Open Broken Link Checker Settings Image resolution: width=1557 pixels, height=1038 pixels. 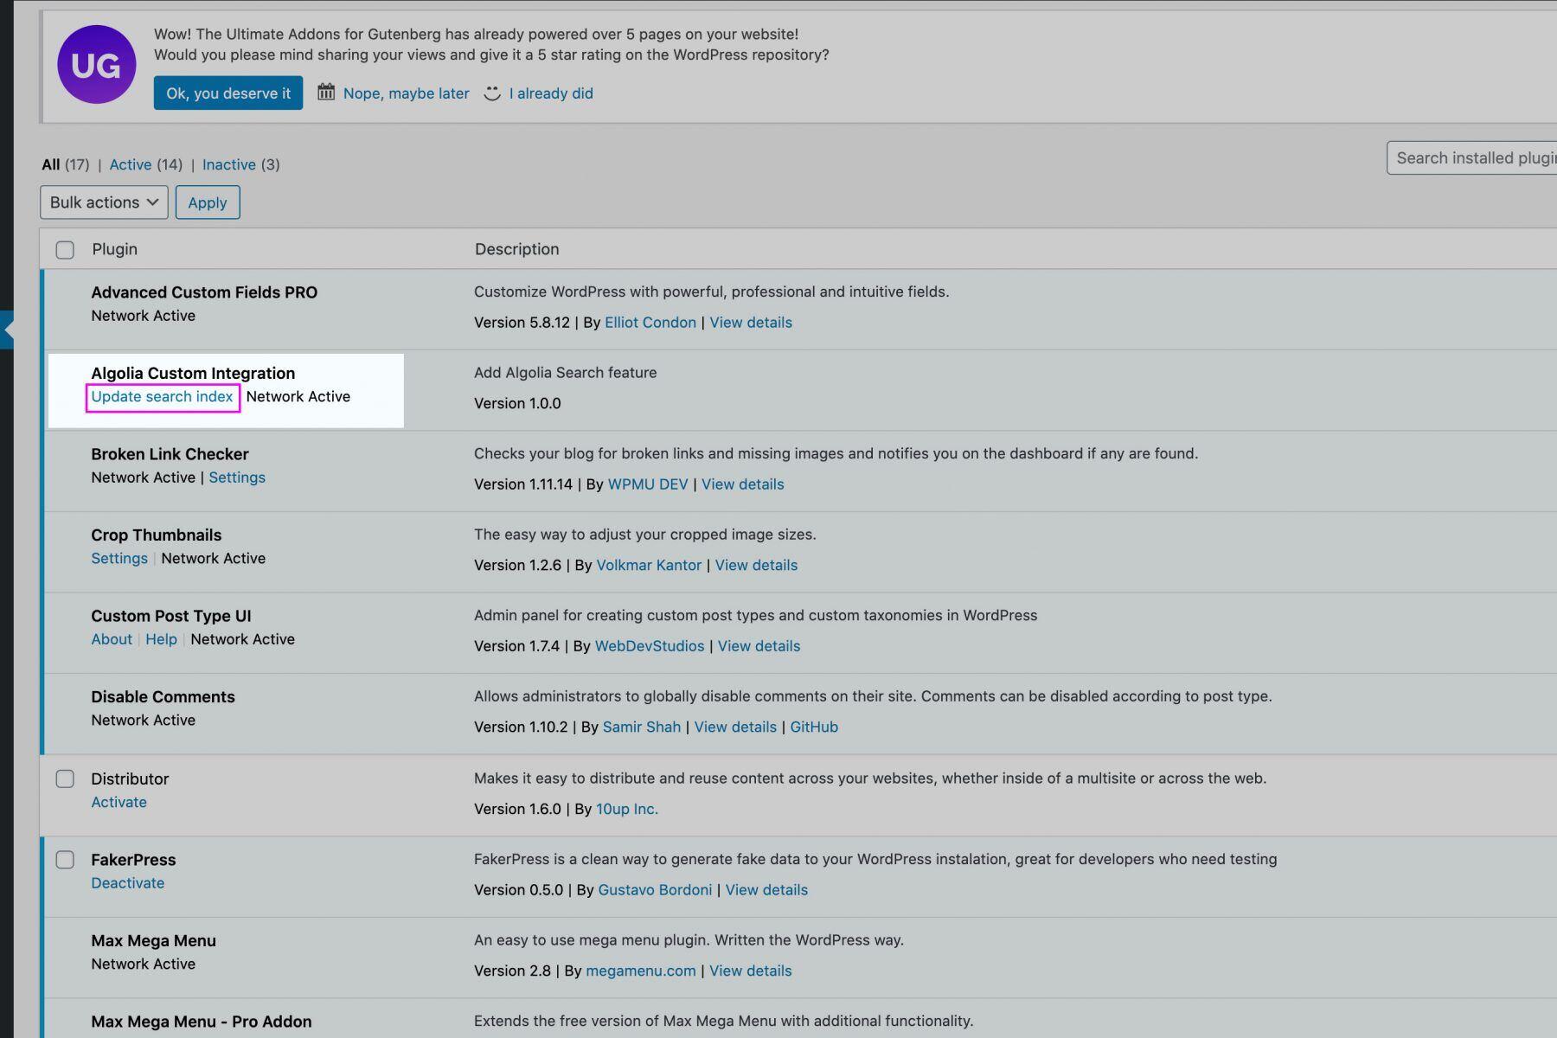(x=237, y=477)
